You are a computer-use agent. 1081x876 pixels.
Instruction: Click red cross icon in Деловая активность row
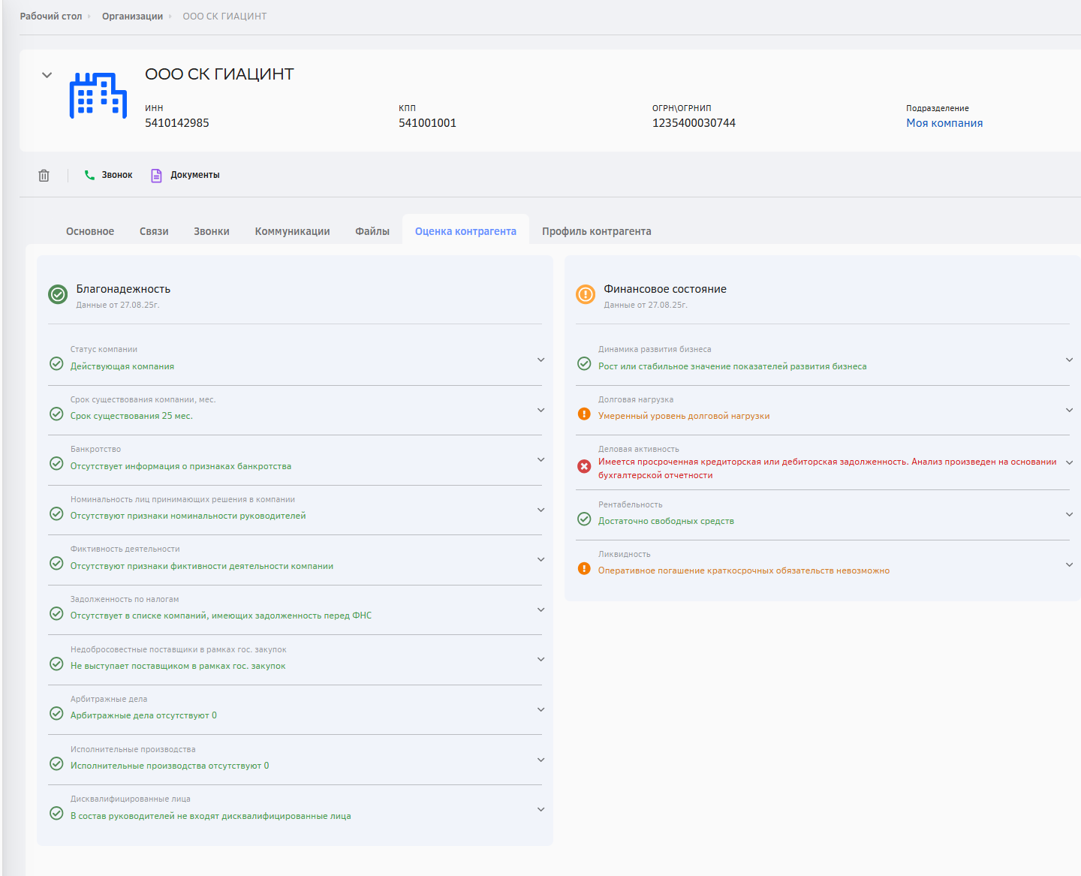pos(584,466)
